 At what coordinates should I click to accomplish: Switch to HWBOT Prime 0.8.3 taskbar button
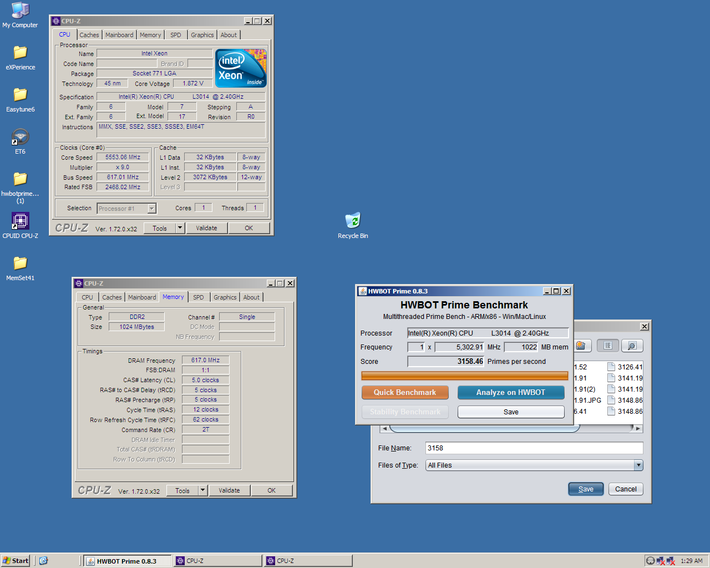click(127, 561)
